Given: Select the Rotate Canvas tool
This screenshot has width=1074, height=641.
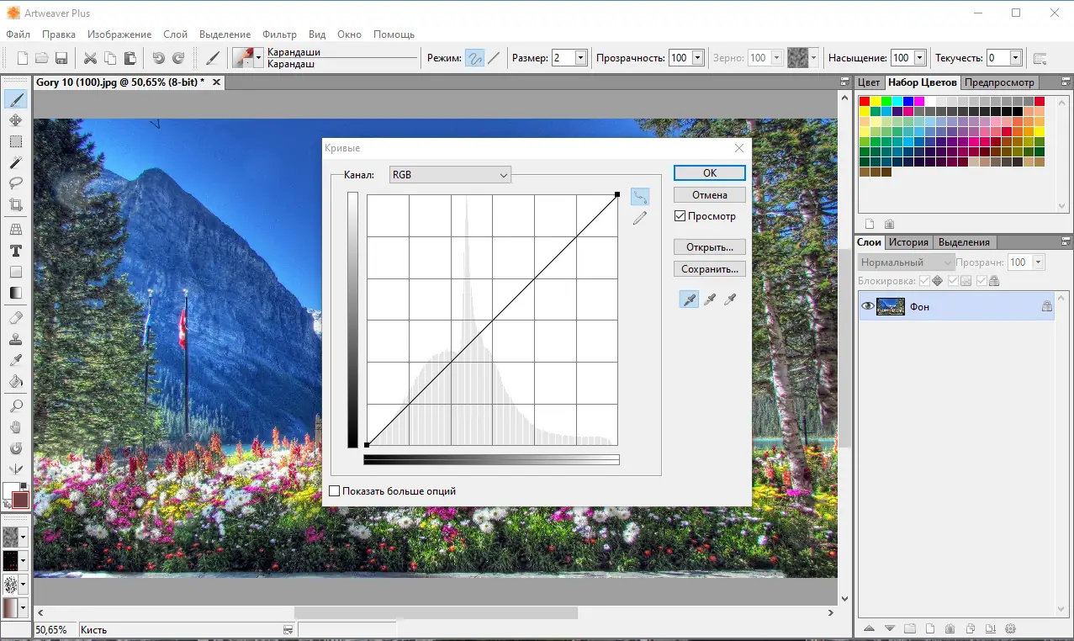Looking at the screenshot, I should tap(16, 448).
